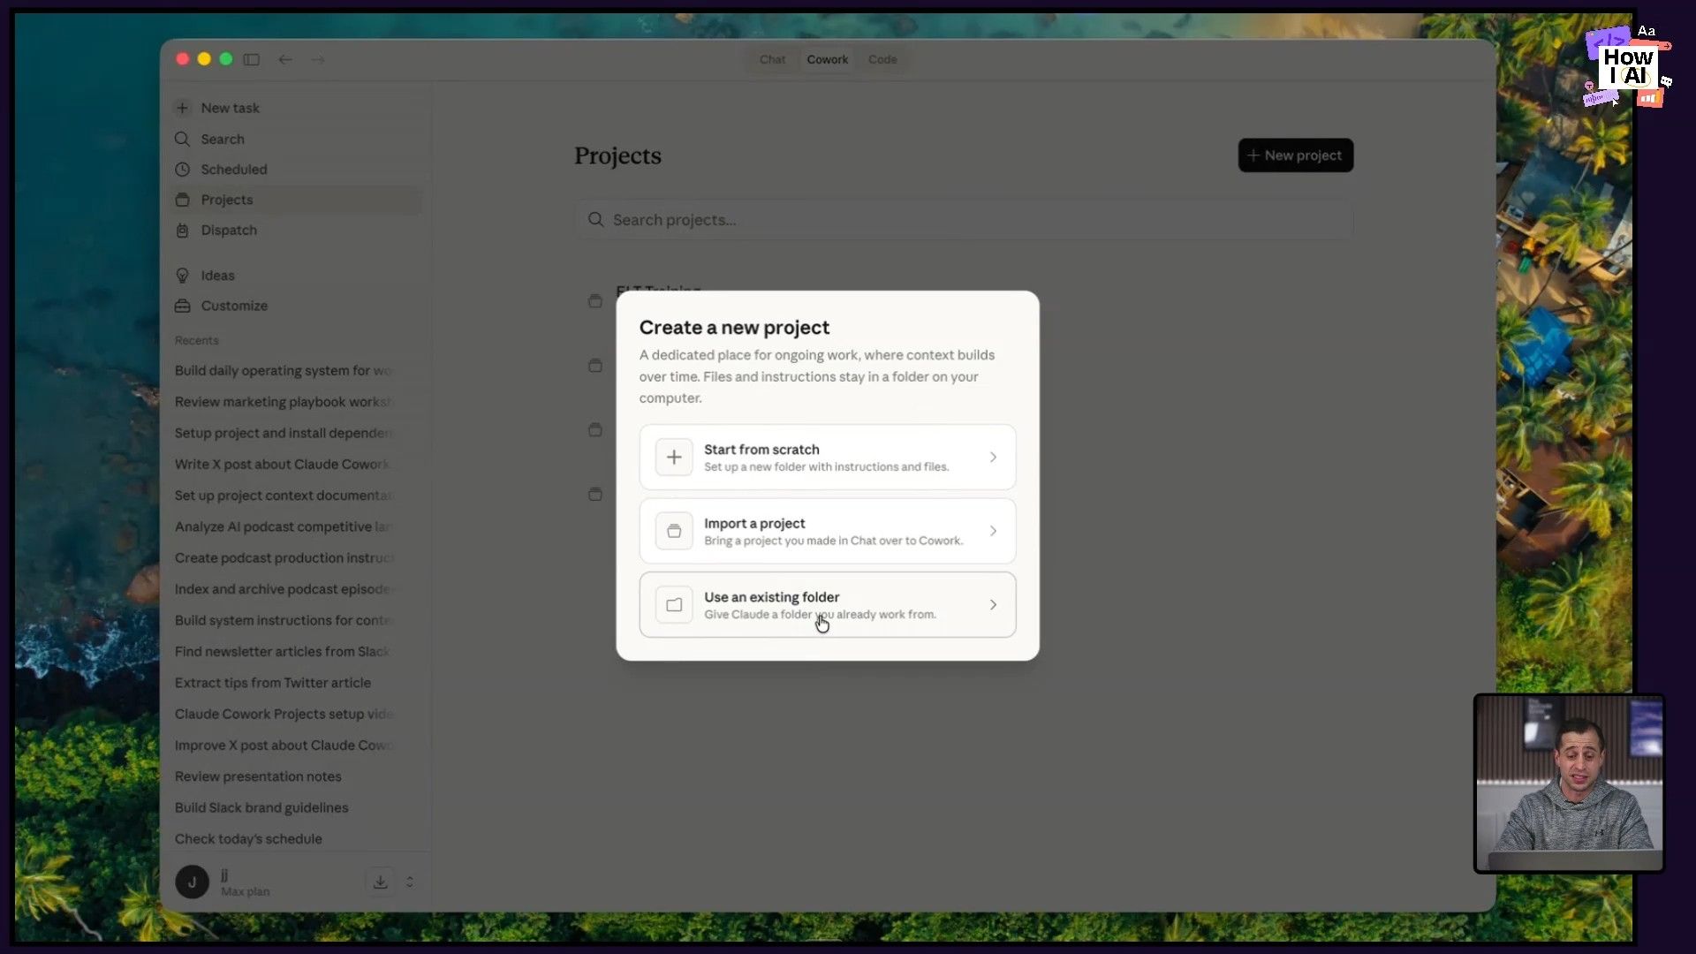1696x954 pixels.
Task: Open recent 'Review marketing playbook'
Action: [x=284, y=402]
